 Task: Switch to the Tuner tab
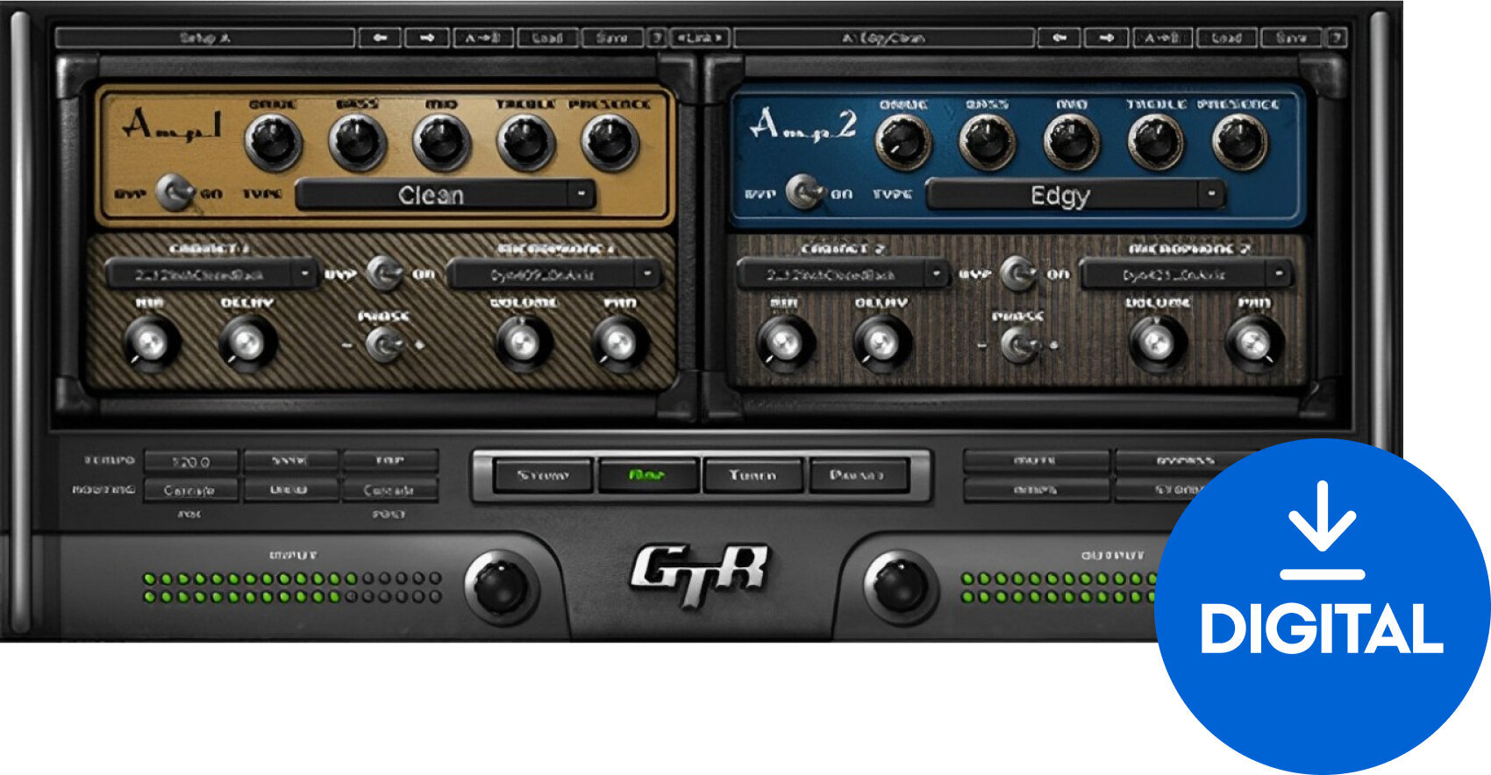coord(753,475)
